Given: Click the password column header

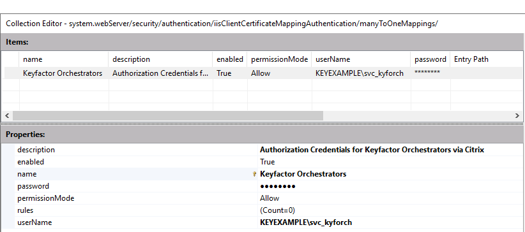Looking at the screenshot, I should point(430,59).
